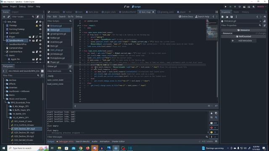Switch to Node dock tab
This screenshot has height=151, width=269.
pos(236,12)
